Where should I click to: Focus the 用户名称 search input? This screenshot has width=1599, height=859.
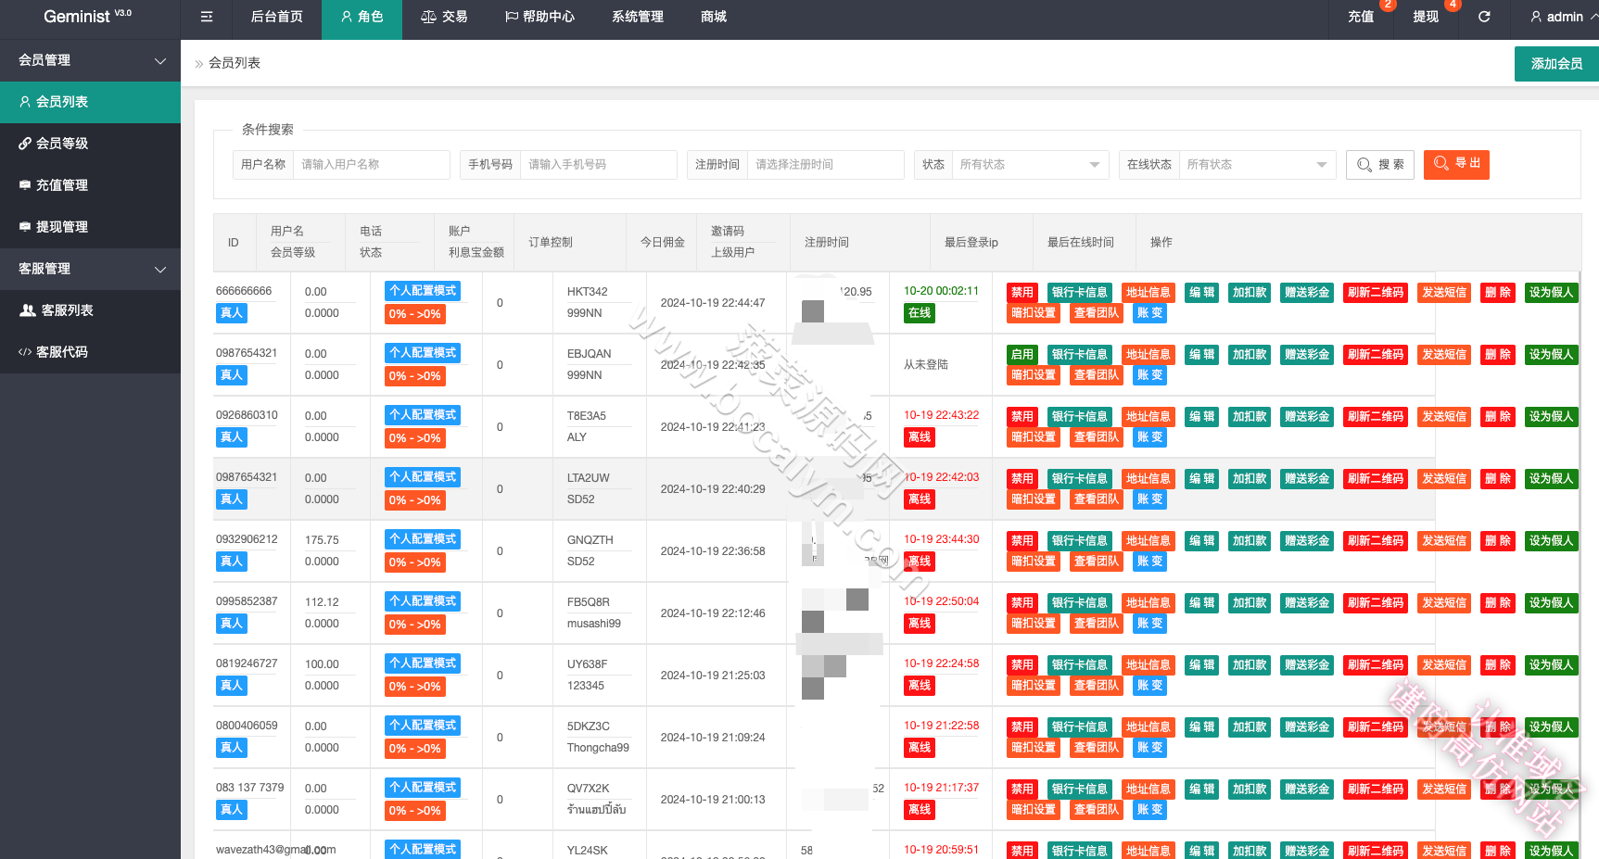(371, 164)
